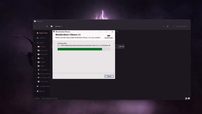Open OneDrive in Explorer sidebar

pyautogui.click(x=42, y=38)
